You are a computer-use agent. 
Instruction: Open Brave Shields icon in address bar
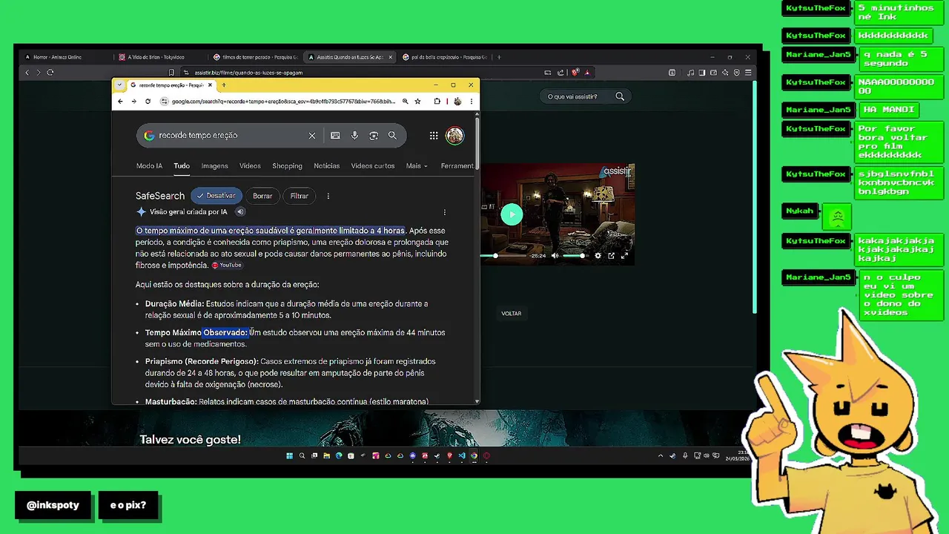[575, 73]
